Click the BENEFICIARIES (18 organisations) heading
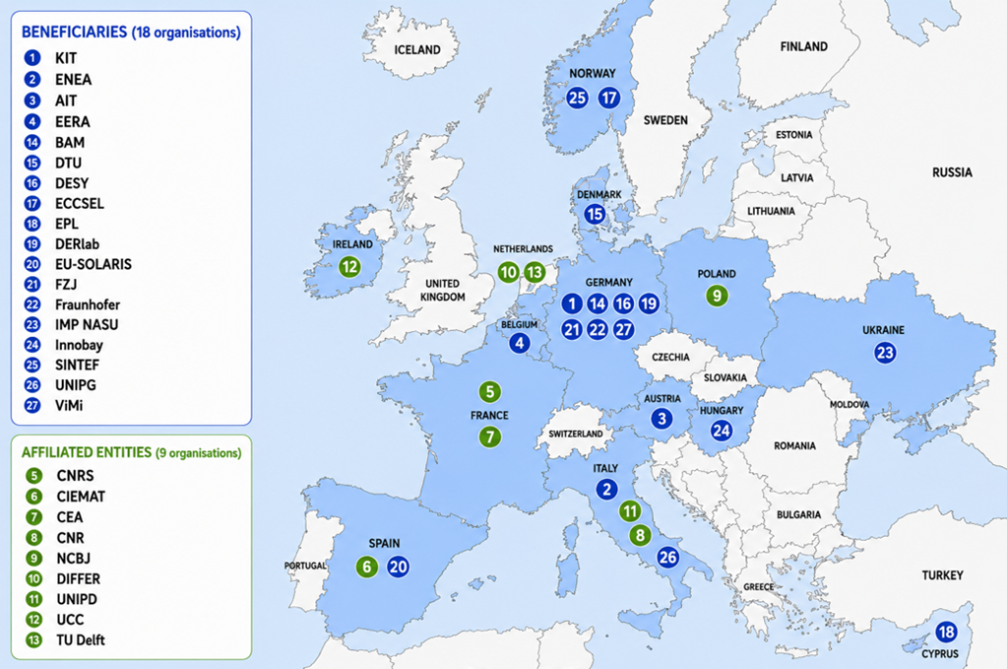The height and width of the screenshot is (669, 1007). click(x=131, y=33)
